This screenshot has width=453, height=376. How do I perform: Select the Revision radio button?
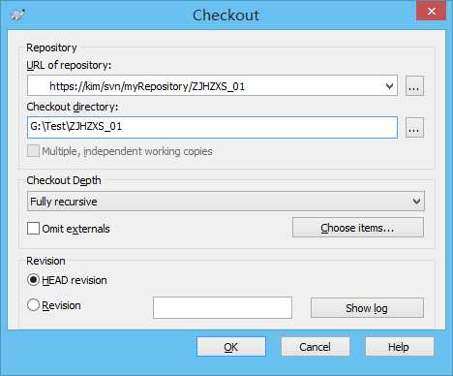point(33,305)
